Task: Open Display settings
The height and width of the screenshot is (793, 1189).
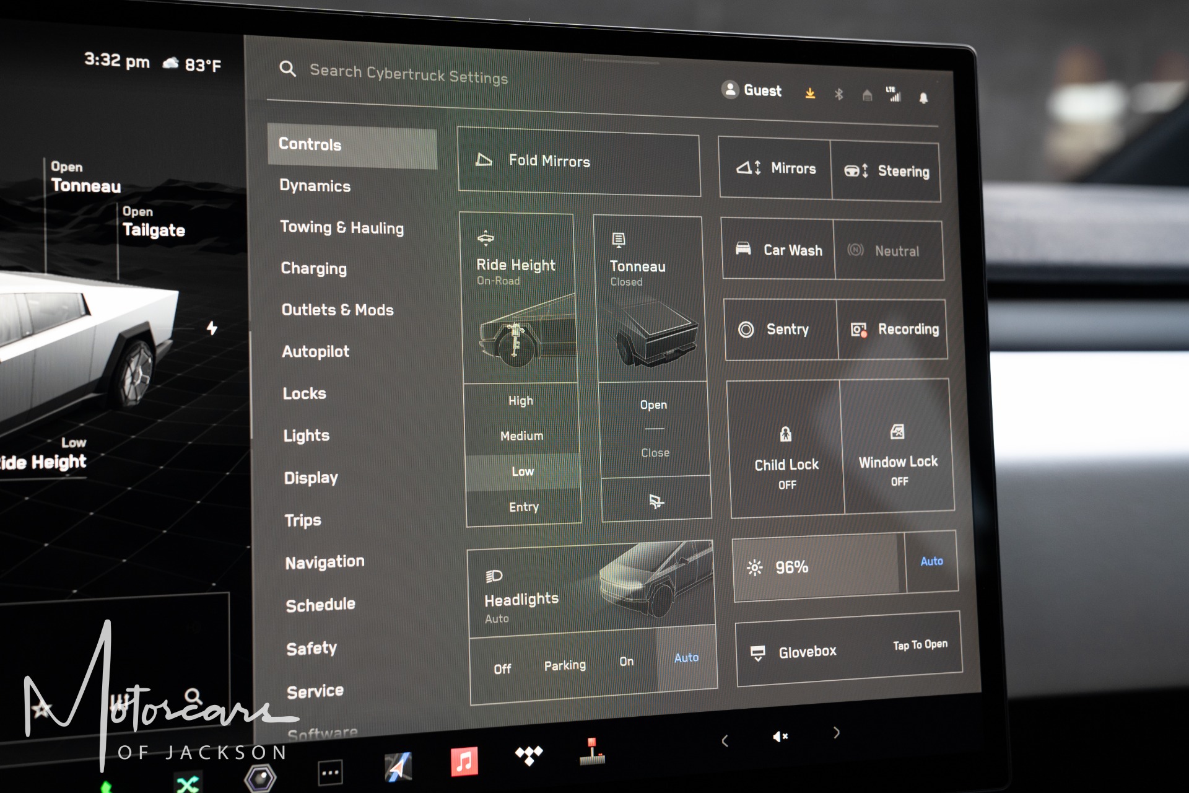Action: click(x=311, y=478)
